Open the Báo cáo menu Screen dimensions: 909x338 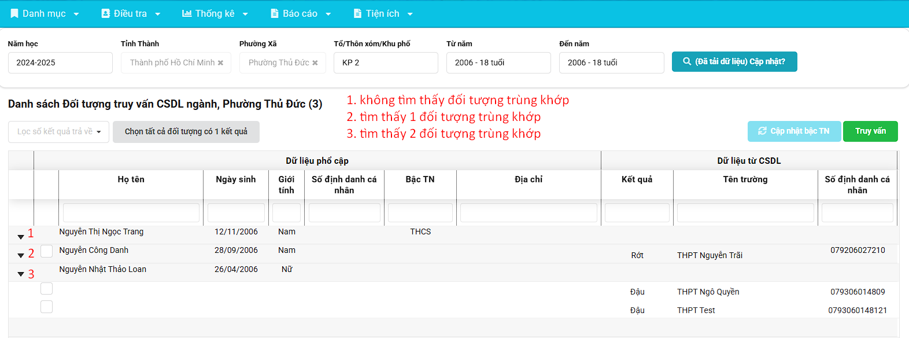(x=300, y=13)
